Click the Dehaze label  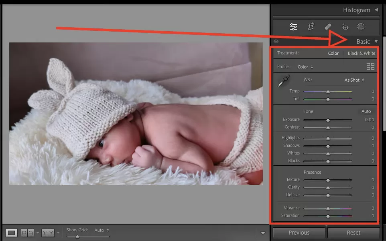pos(293,195)
